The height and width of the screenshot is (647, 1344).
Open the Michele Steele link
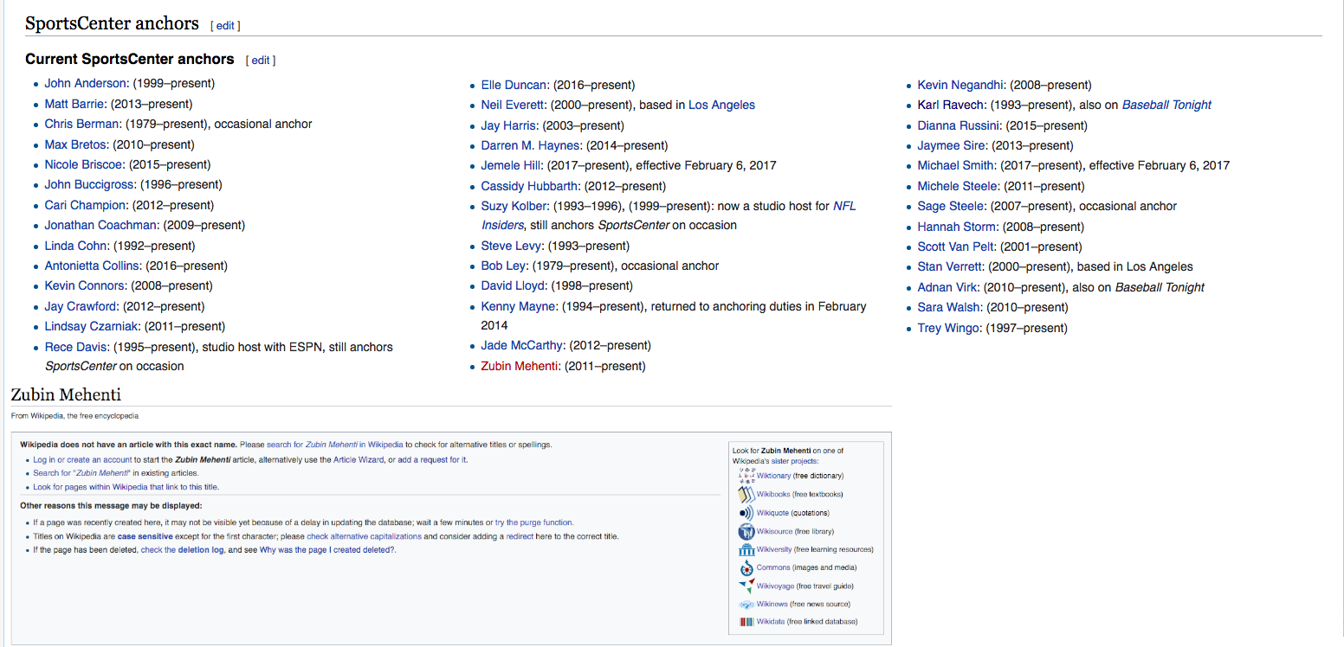[958, 186]
